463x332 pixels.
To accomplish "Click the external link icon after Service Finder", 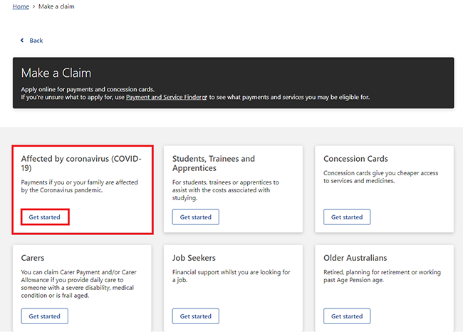I will click(204, 98).
